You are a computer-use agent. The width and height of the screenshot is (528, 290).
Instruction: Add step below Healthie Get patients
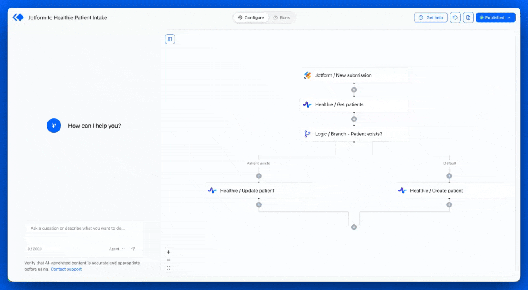point(354,119)
